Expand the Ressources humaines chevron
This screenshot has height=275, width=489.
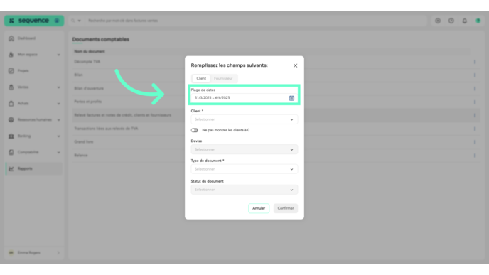tap(58, 119)
